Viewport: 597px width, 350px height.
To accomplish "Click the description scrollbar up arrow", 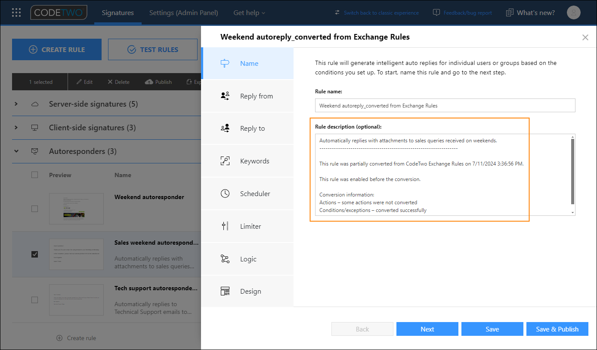I will [x=572, y=136].
